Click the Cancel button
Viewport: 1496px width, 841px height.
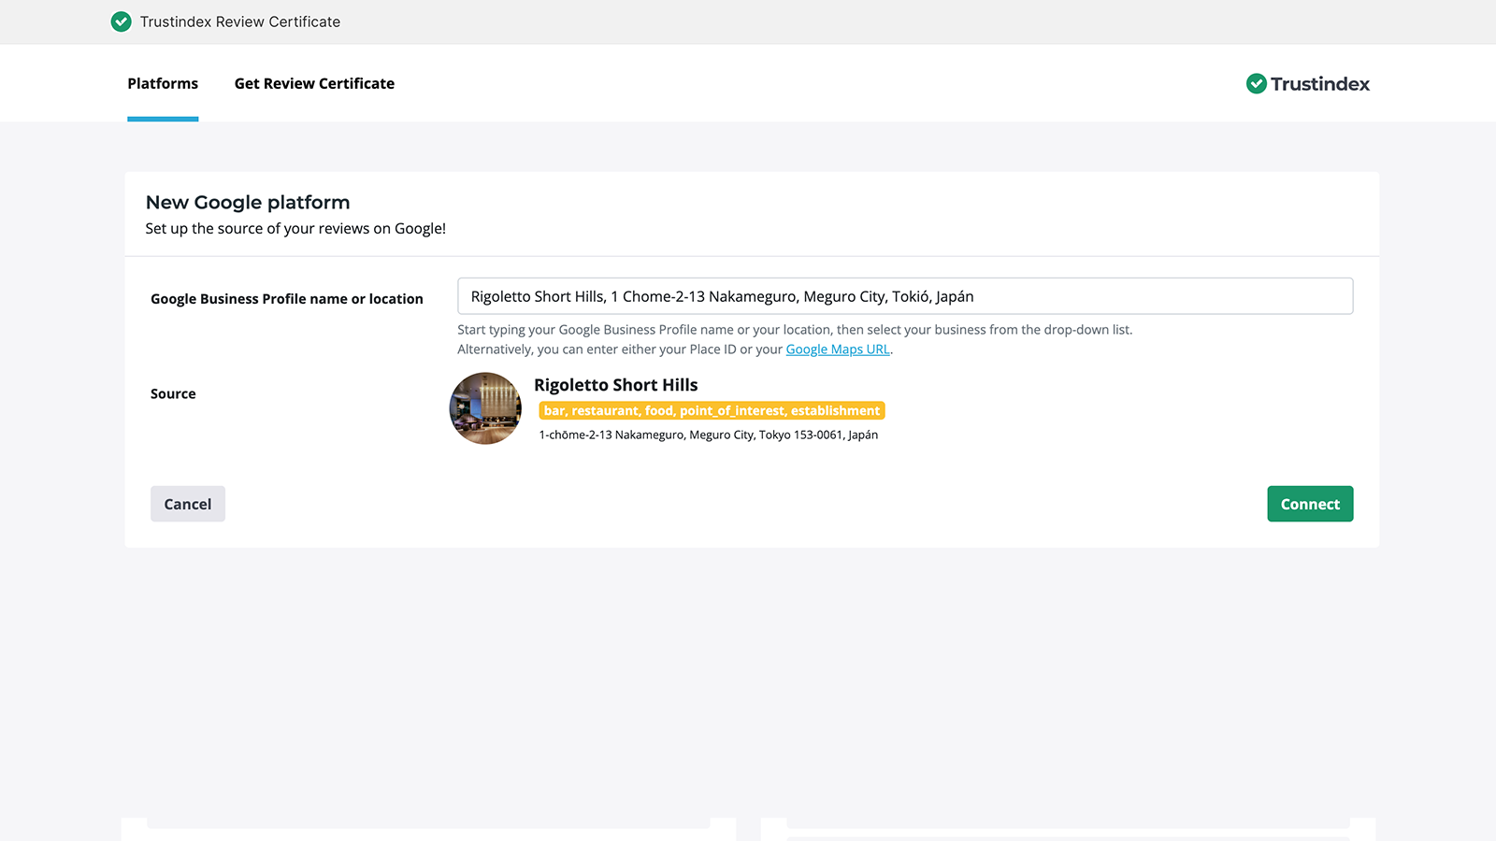pyautogui.click(x=188, y=504)
